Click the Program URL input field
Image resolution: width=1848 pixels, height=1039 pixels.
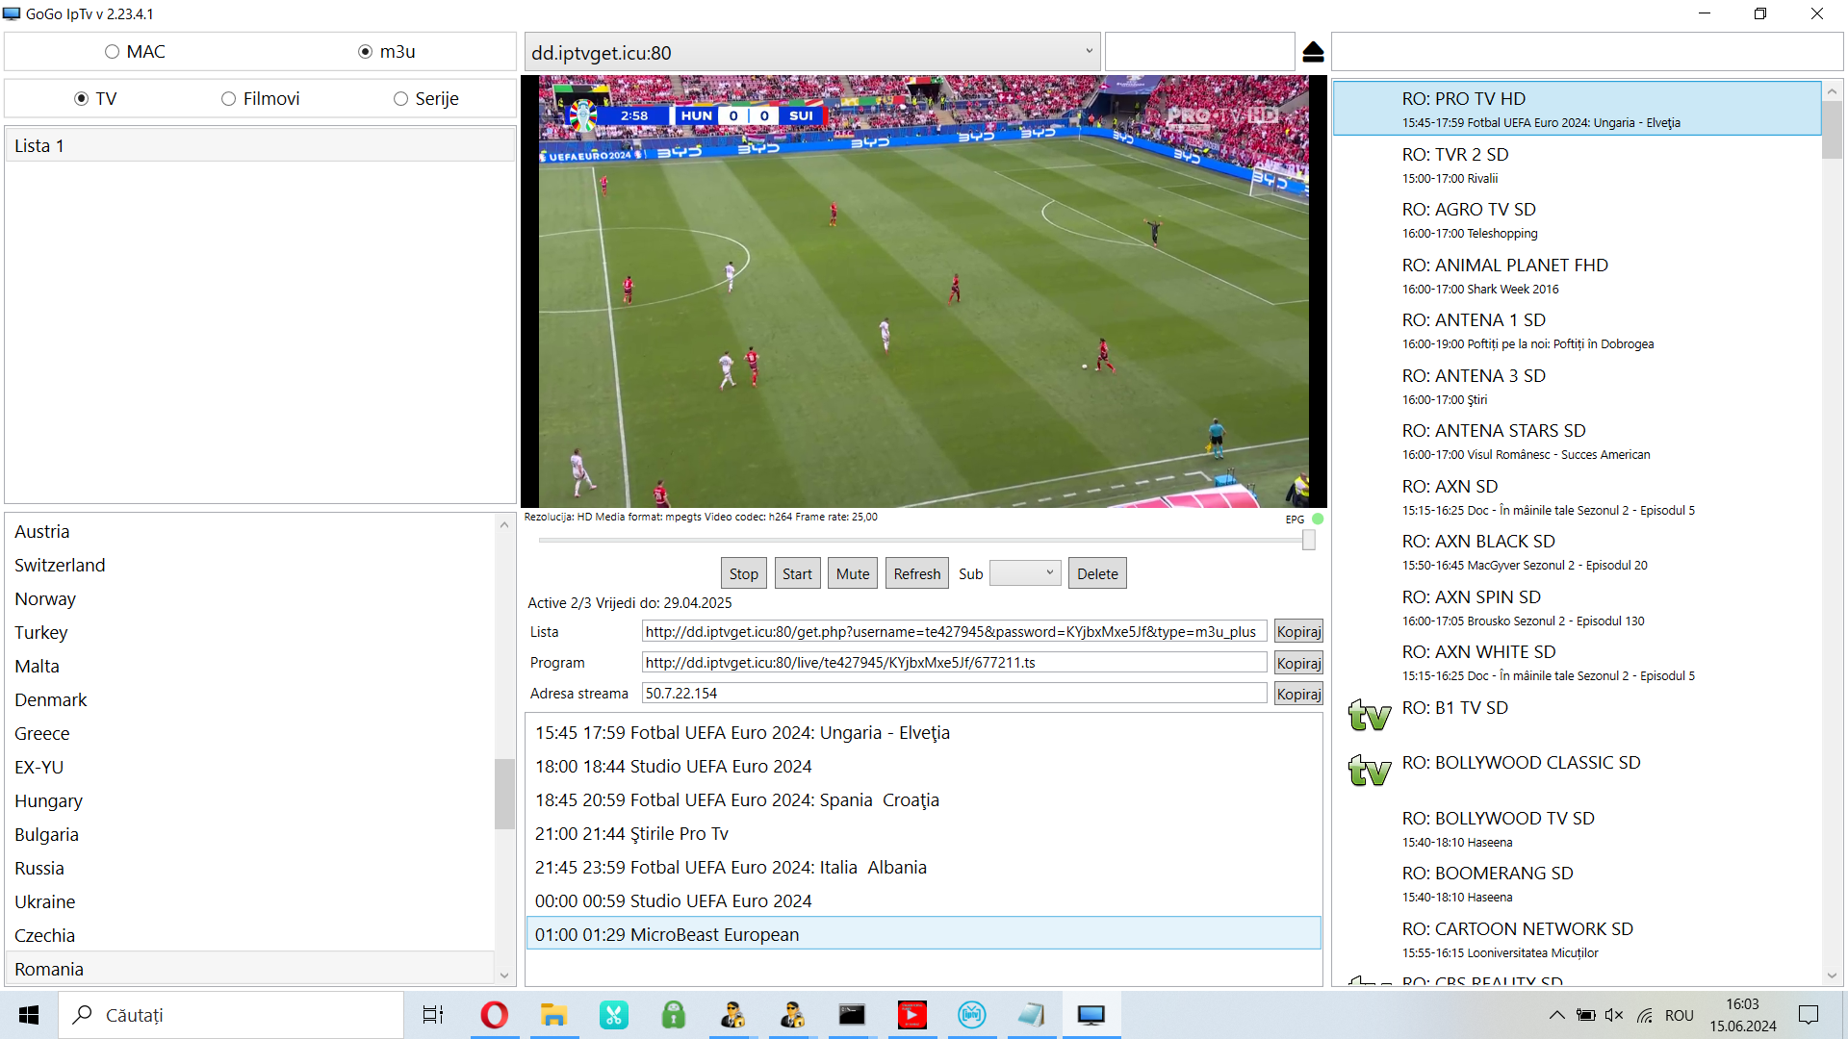[x=954, y=662]
